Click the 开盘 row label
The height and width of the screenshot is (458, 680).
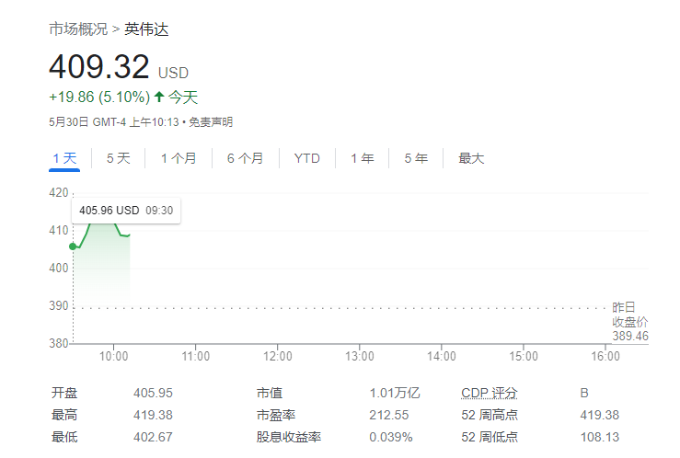coord(64,393)
